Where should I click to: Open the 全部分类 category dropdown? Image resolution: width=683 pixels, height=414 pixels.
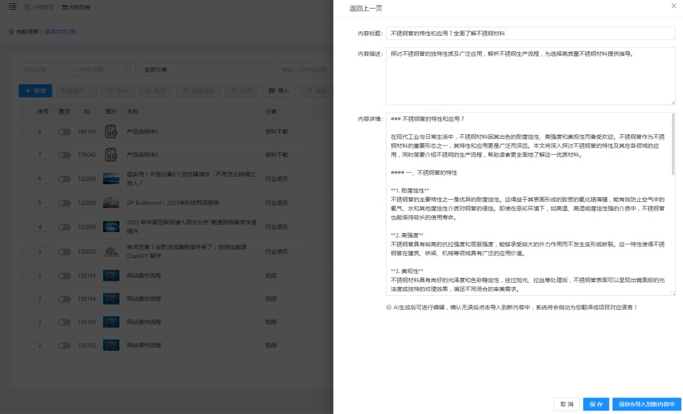206,70
